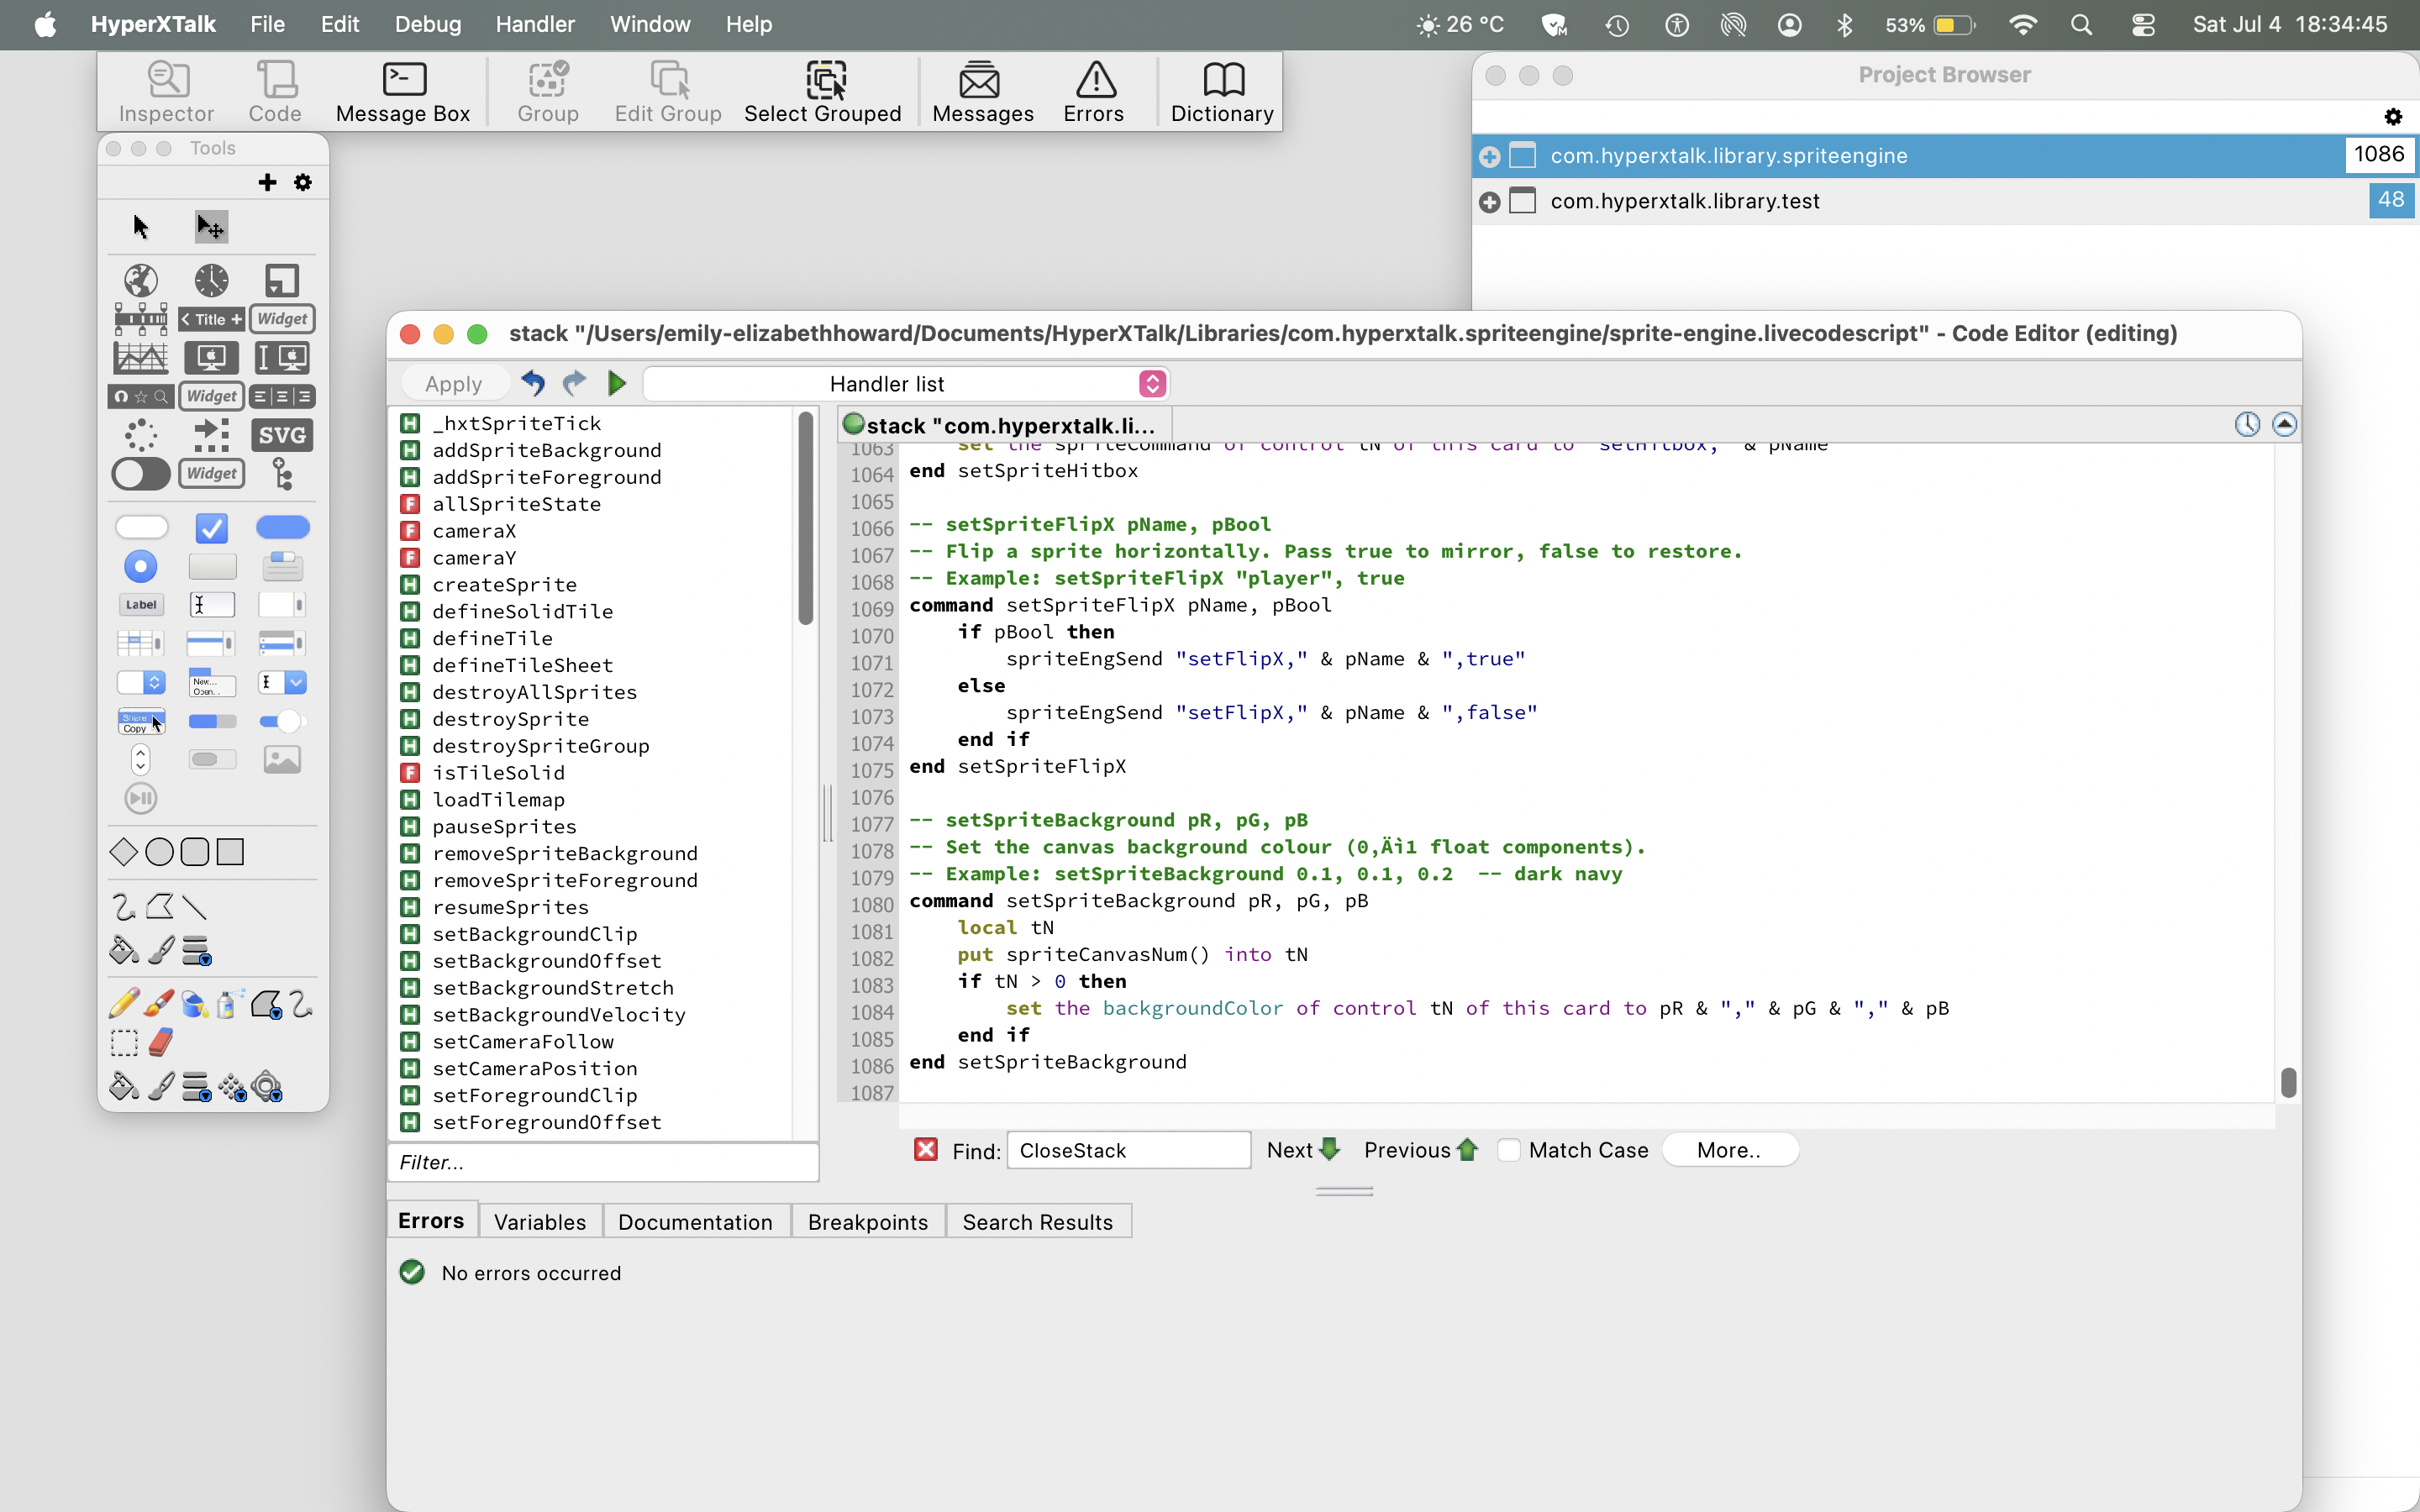This screenshot has height=1512, width=2420.
Task: Pick the checkbox control in Tools
Action: point(211,527)
